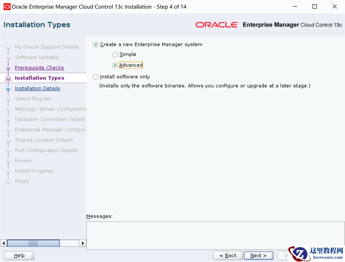Click Port Configuration Details step text
This screenshot has width=345, height=262.
46,150
